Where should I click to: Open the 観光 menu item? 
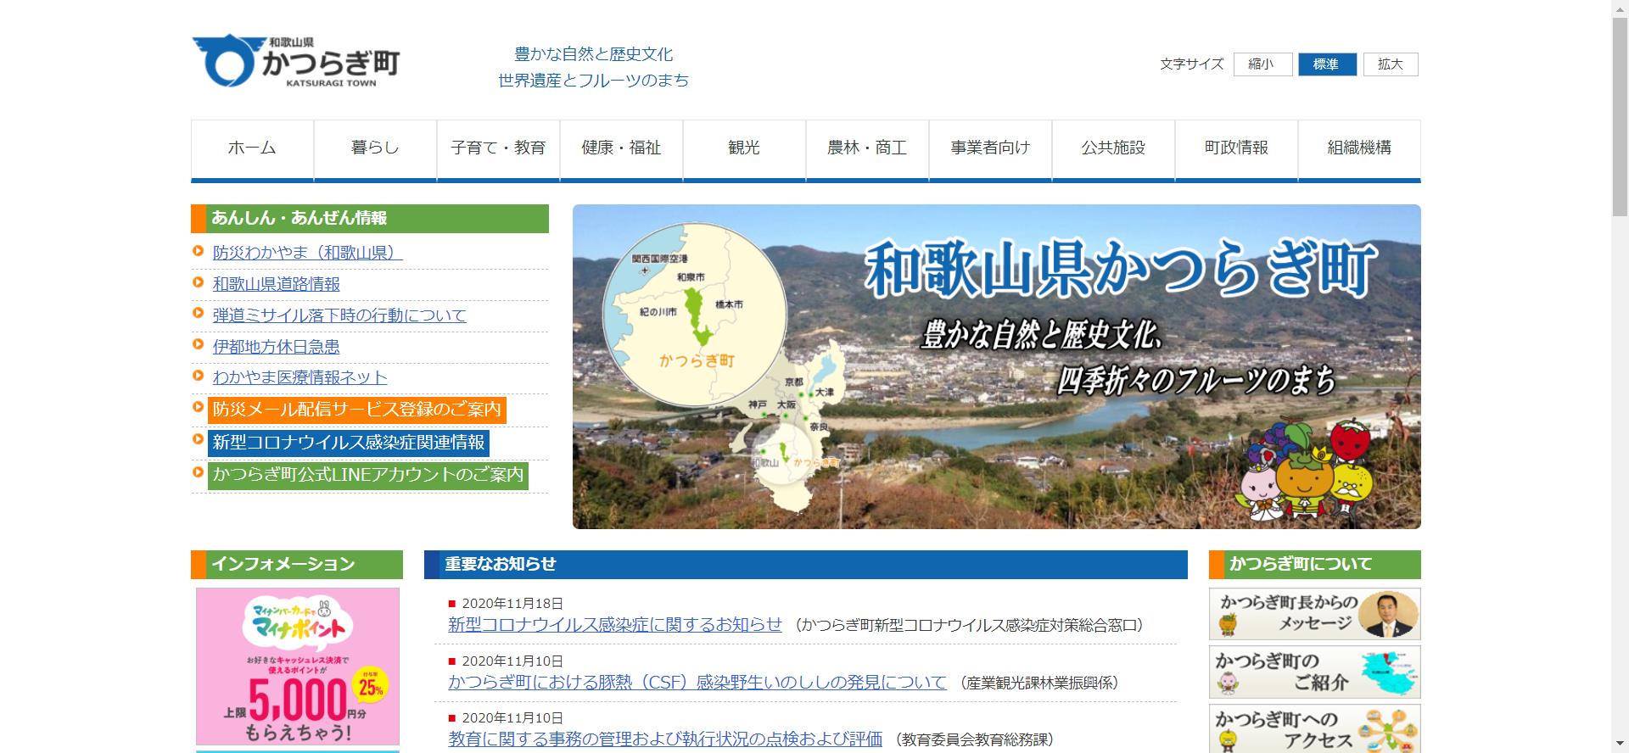[744, 149]
